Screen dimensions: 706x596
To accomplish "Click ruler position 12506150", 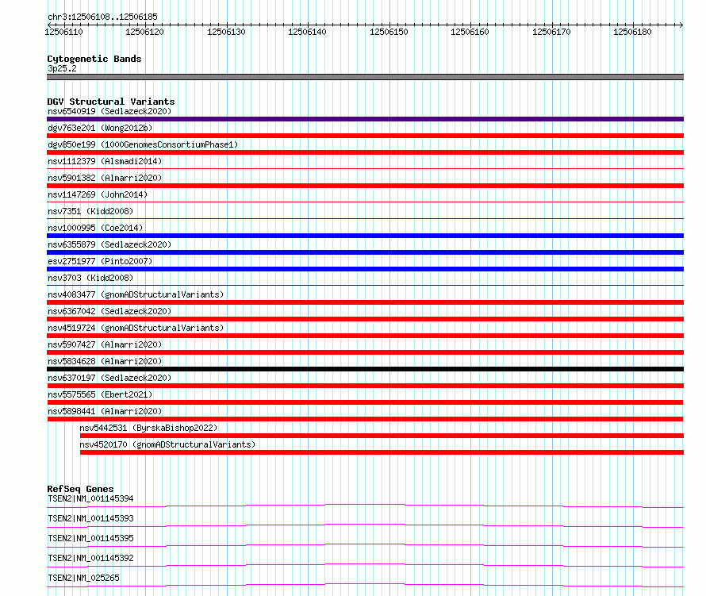I will coord(389,32).
